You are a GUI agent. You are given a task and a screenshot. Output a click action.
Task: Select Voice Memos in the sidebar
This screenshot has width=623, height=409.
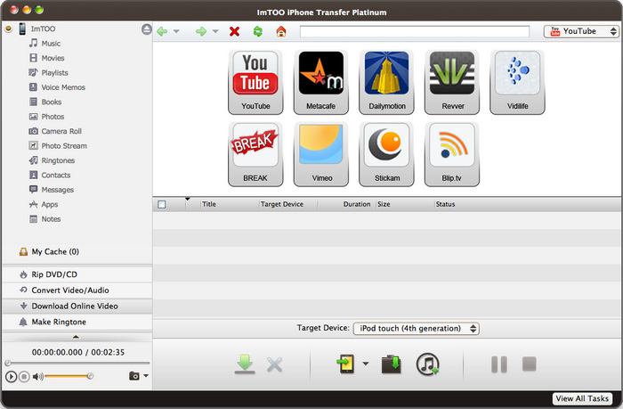point(63,87)
